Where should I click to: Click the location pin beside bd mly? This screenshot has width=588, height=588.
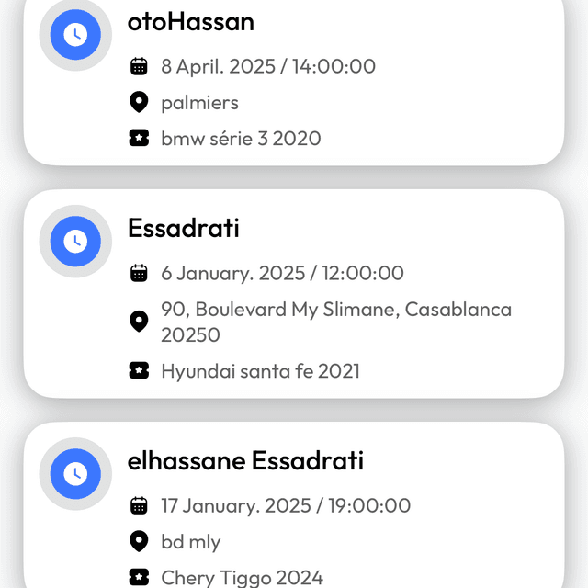[x=139, y=541]
